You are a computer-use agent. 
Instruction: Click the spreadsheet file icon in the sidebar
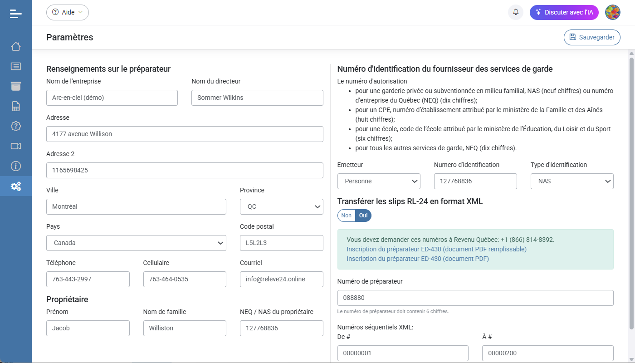[x=16, y=106]
